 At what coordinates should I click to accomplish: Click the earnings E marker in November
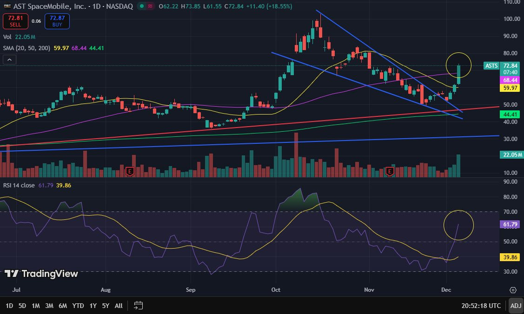389,171
